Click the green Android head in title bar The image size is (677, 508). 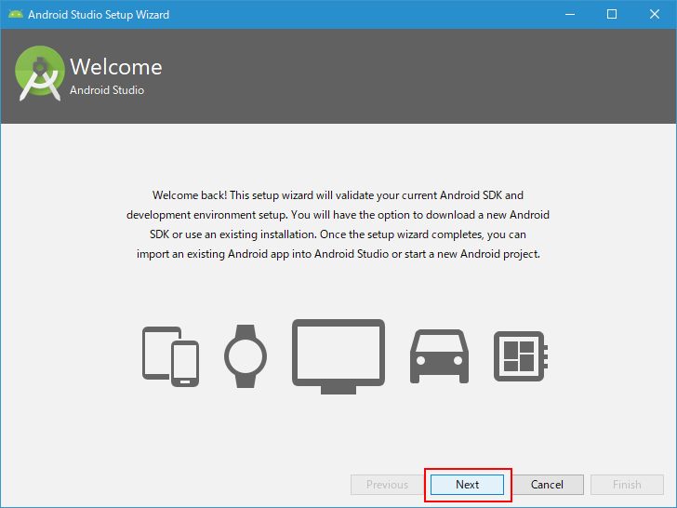point(16,14)
